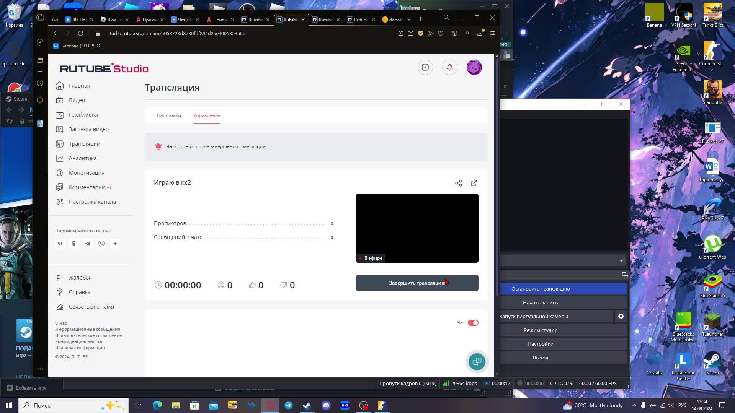Image resolution: width=735 pixels, height=413 pixels.
Task: Click Жалобы in sidebar menu
Action: 79,277
